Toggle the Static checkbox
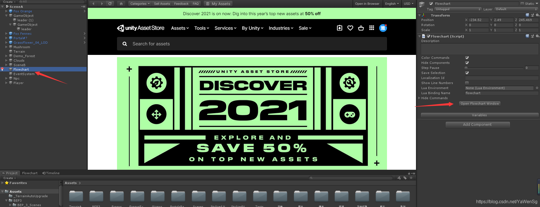 [522, 4]
